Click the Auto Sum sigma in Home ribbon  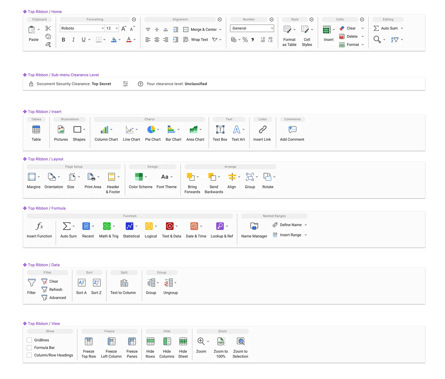376,28
